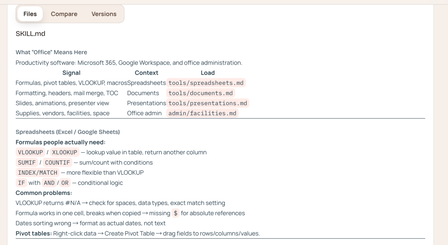Click the tools/documents.md code path
Viewport: 448px width, 245px height.
click(x=200, y=93)
